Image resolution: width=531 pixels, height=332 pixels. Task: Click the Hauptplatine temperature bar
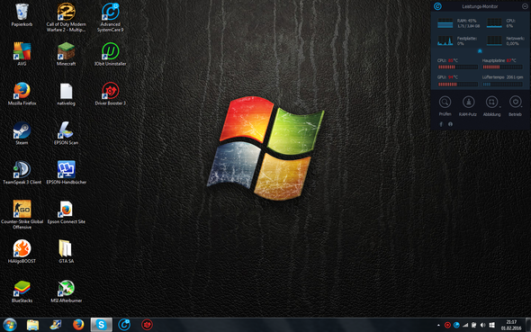(x=502, y=67)
